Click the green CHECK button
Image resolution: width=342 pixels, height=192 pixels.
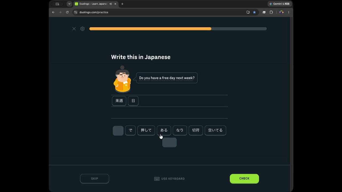[x=244, y=179]
